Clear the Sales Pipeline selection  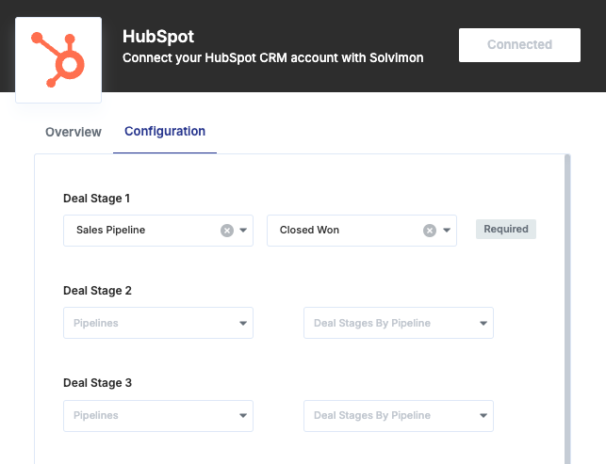227,231
